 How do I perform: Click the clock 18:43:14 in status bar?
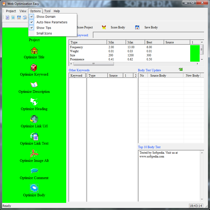[x=196, y=206]
